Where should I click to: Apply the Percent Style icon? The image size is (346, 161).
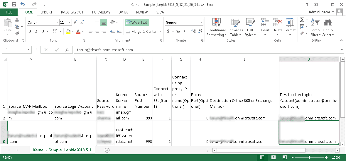point(178,32)
